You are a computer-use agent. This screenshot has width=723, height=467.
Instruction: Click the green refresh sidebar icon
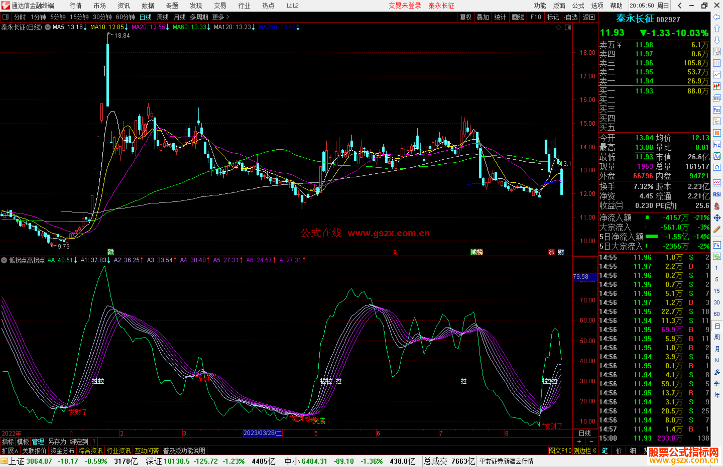click(717, 256)
